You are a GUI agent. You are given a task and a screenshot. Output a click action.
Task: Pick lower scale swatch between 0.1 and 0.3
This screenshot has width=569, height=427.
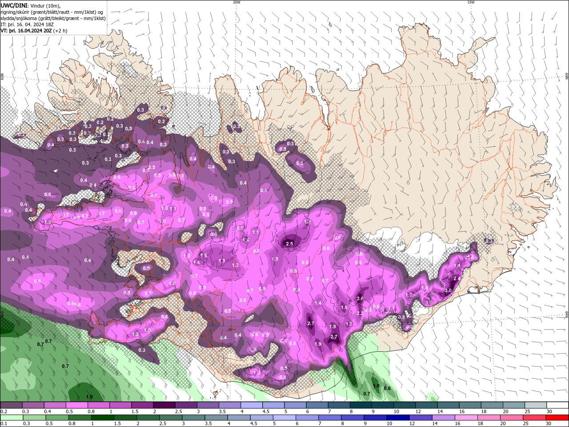coord(12,418)
